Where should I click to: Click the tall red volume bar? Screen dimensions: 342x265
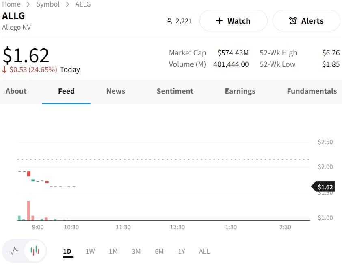28,210
